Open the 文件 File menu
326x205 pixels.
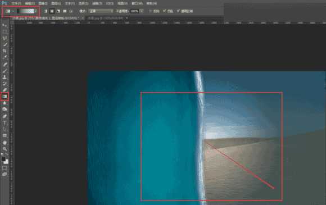coord(16,3)
